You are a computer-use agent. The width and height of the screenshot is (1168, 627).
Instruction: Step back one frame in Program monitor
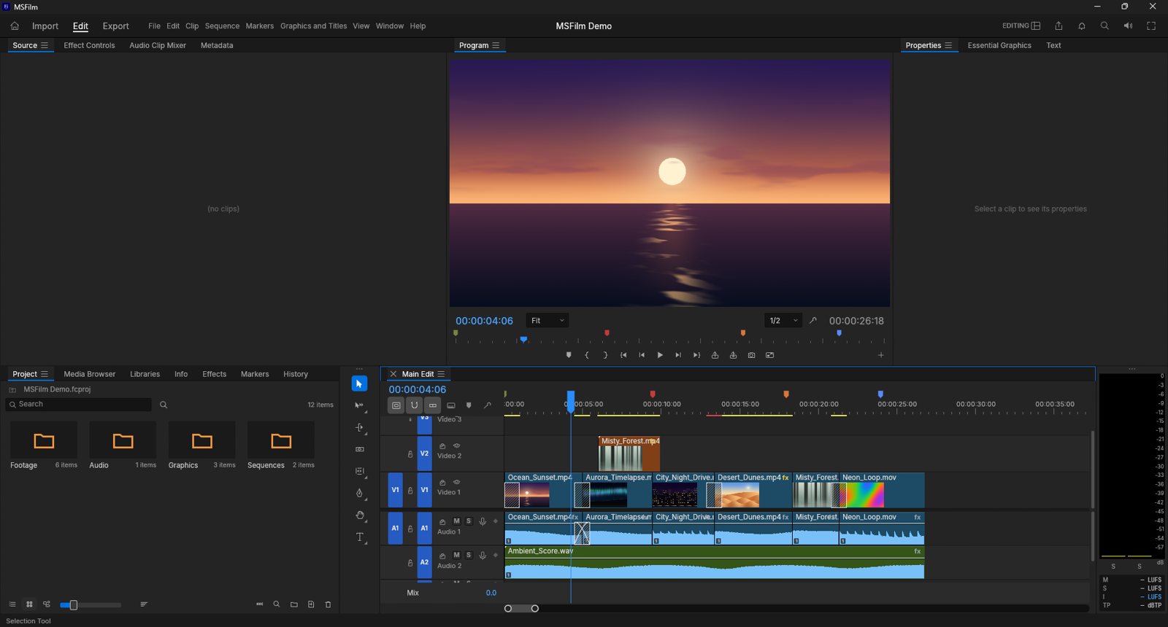pos(642,355)
